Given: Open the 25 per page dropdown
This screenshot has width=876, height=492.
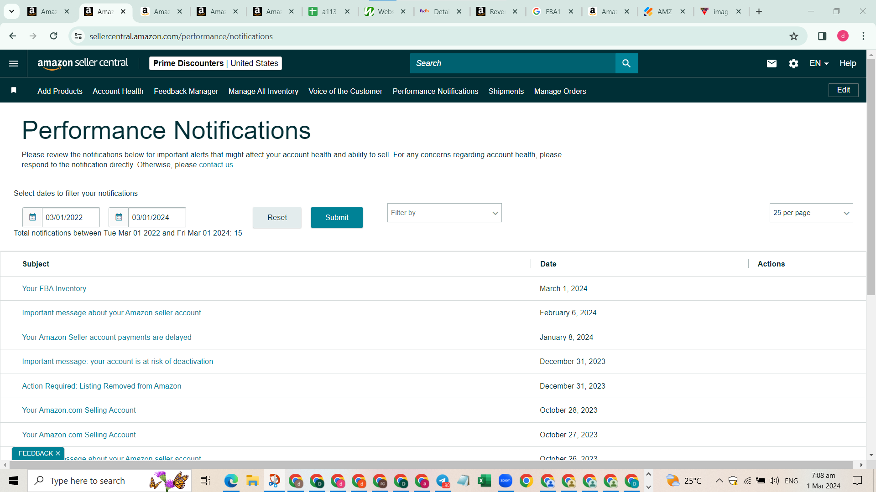Looking at the screenshot, I should [811, 213].
